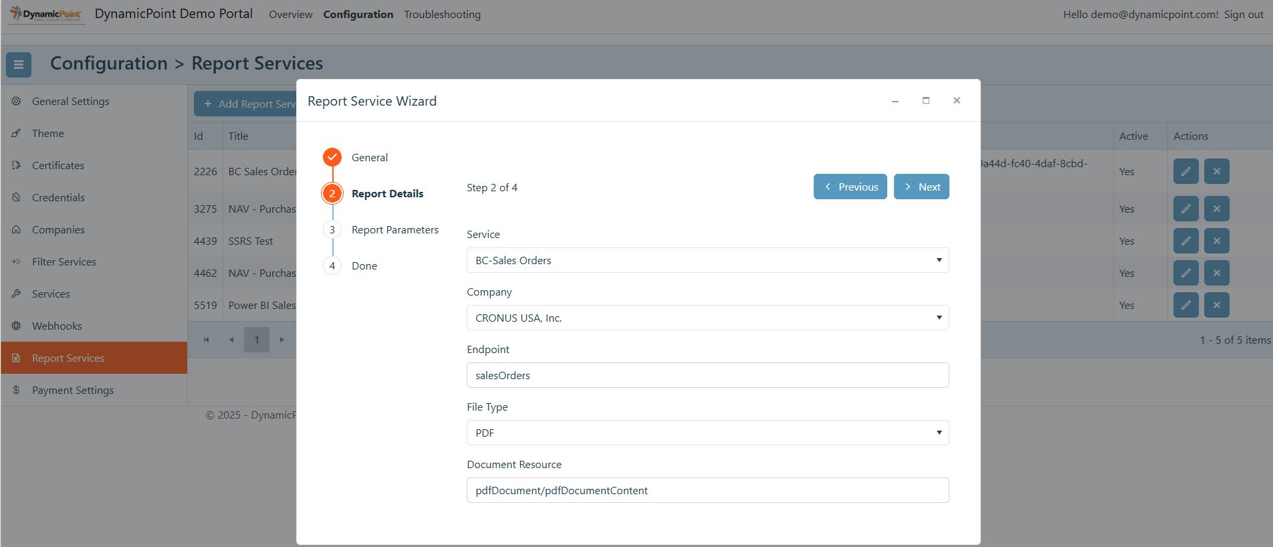Click the DynamicPoint Demo Portal title link
This screenshot has width=1273, height=547.
[174, 13]
